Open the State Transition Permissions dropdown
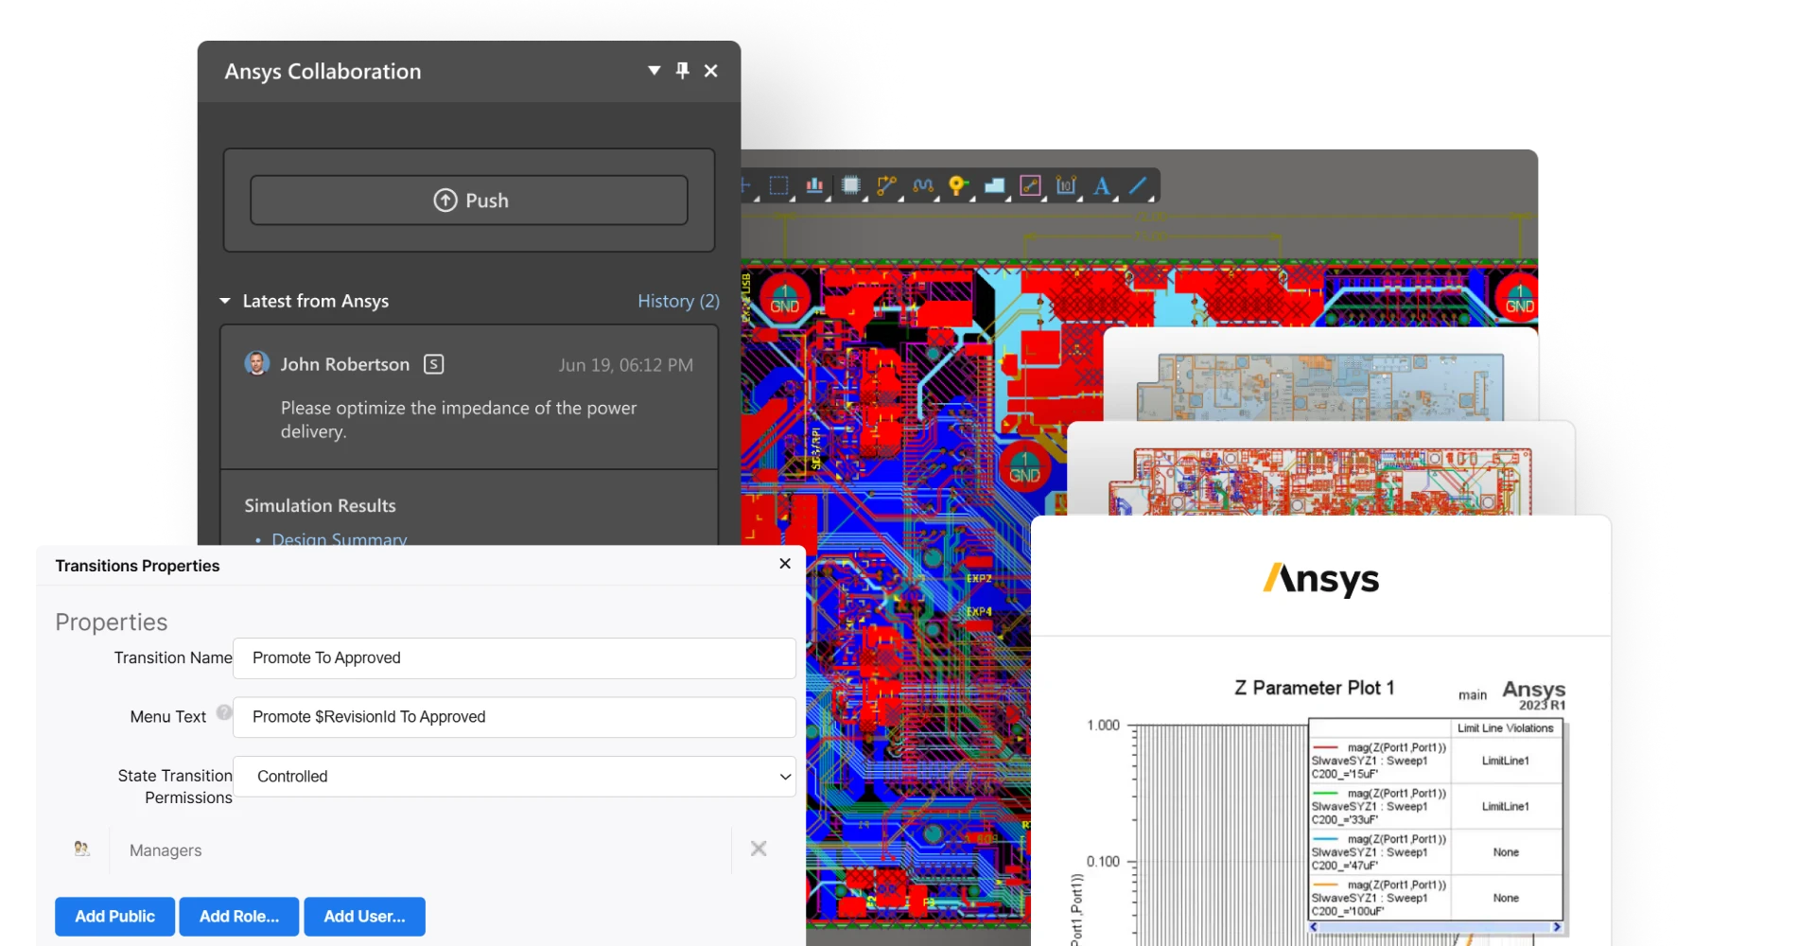This screenshot has width=1816, height=946. click(515, 776)
